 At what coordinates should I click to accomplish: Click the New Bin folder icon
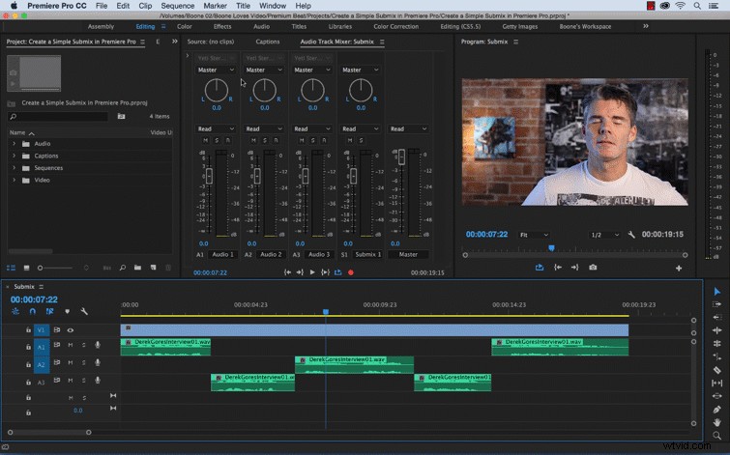(138, 268)
